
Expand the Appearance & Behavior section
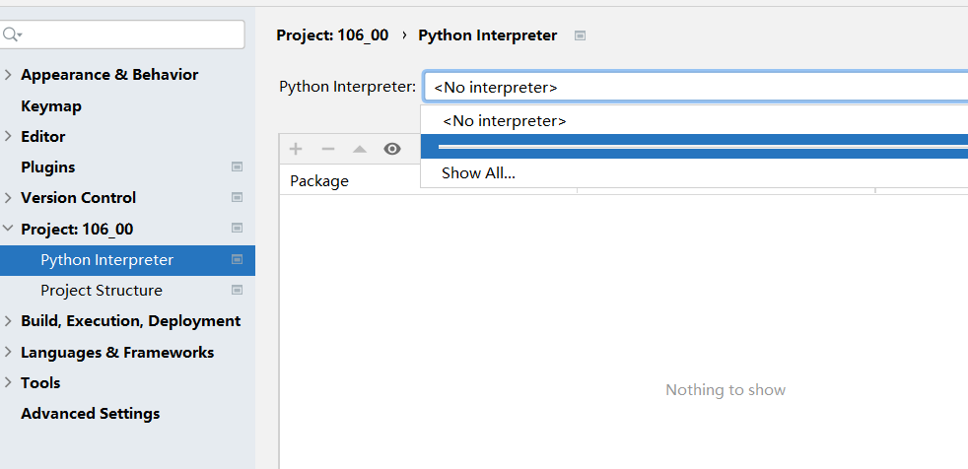8,75
